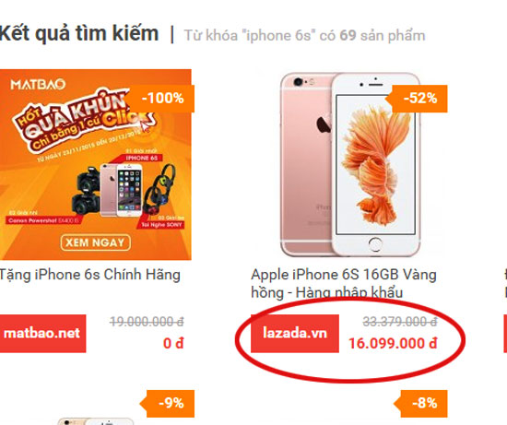Image resolution: width=507 pixels, height=425 pixels.
Task: Click the 16.099.000 đ sale price
Action: [x=393, y=344]
